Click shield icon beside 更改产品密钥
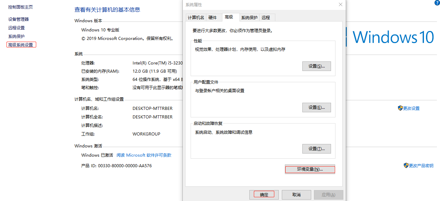 tap(406, 166)
